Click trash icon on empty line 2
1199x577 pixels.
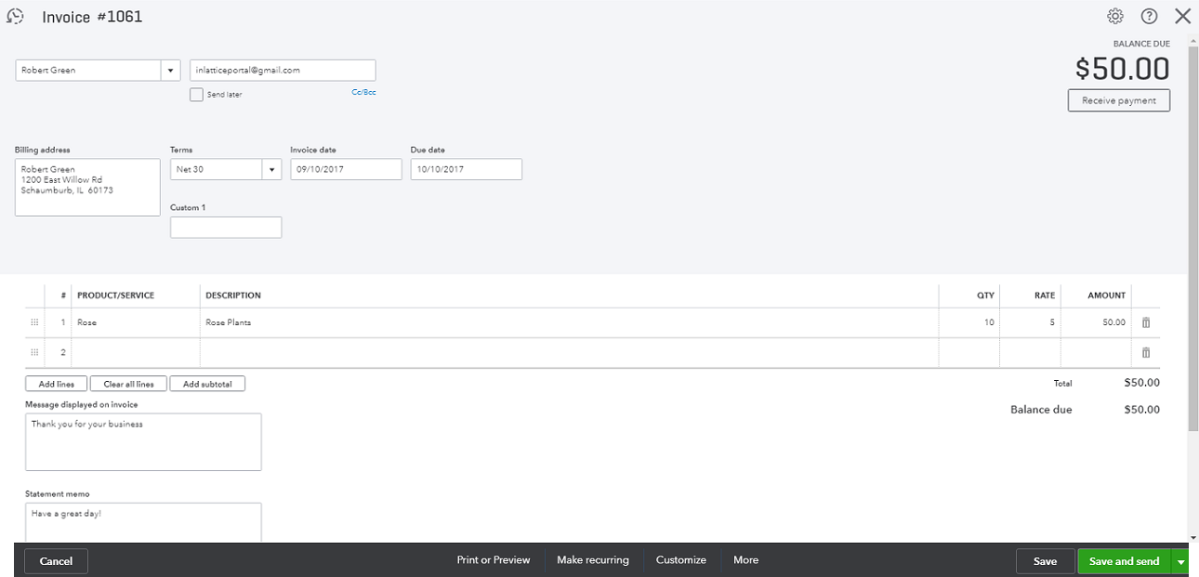[x=1145, y=353]
